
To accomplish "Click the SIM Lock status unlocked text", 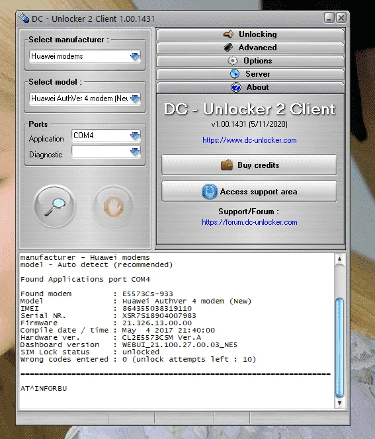I will (x=141, y=352).
